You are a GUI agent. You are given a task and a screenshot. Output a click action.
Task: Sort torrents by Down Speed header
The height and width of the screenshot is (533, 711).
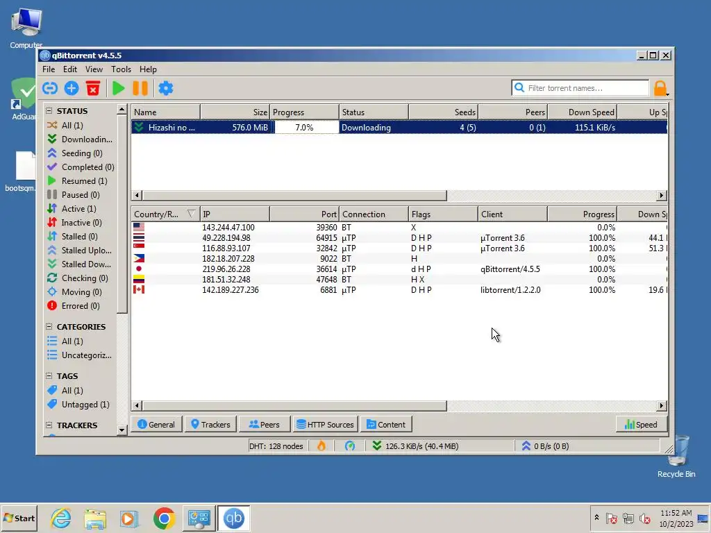[x=583, y=112]
